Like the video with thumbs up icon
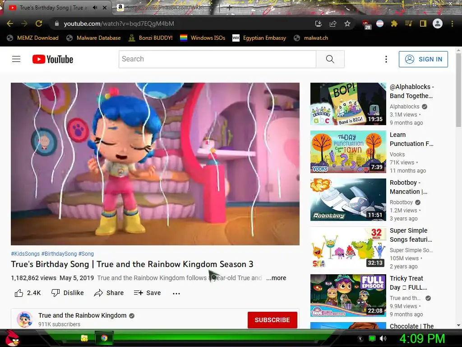462x347 pixels. point(19,293)
